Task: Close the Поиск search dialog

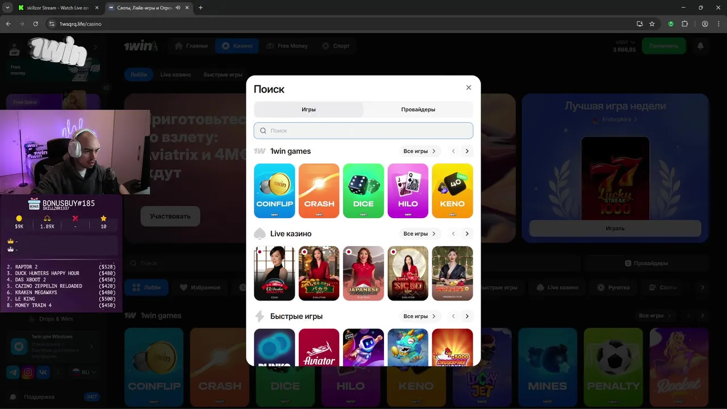Action: pos(469,87)
